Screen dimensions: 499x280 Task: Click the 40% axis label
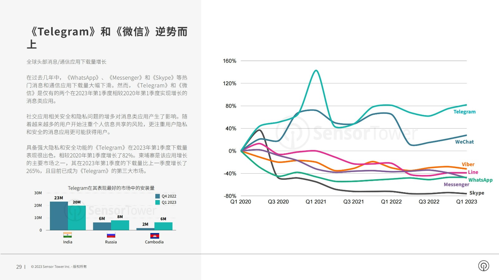click(231, 128)
